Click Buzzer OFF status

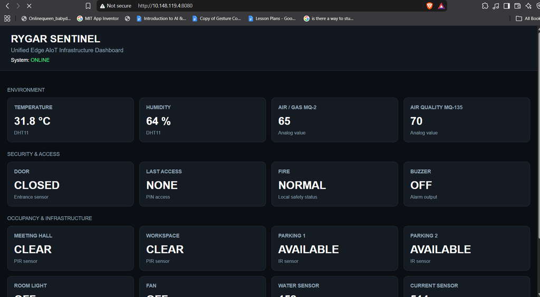(421, 185)
